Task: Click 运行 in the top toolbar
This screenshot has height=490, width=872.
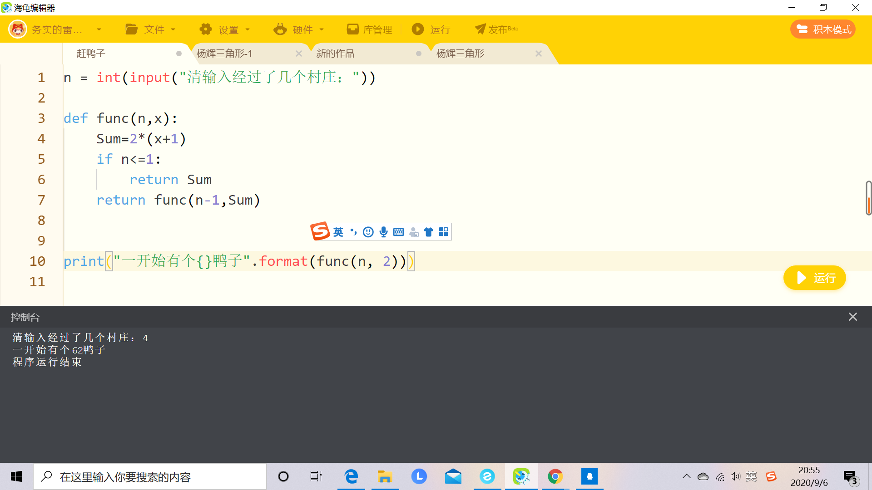Action: coord(431,29)
